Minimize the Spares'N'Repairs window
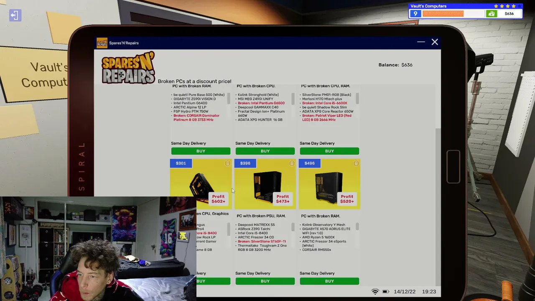 (x=421, y=42)
